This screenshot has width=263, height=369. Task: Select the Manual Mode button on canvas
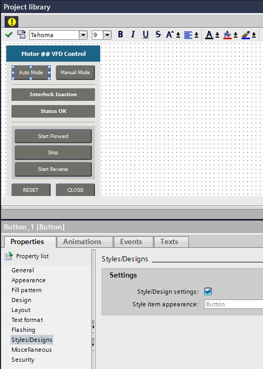coord(75,73)
